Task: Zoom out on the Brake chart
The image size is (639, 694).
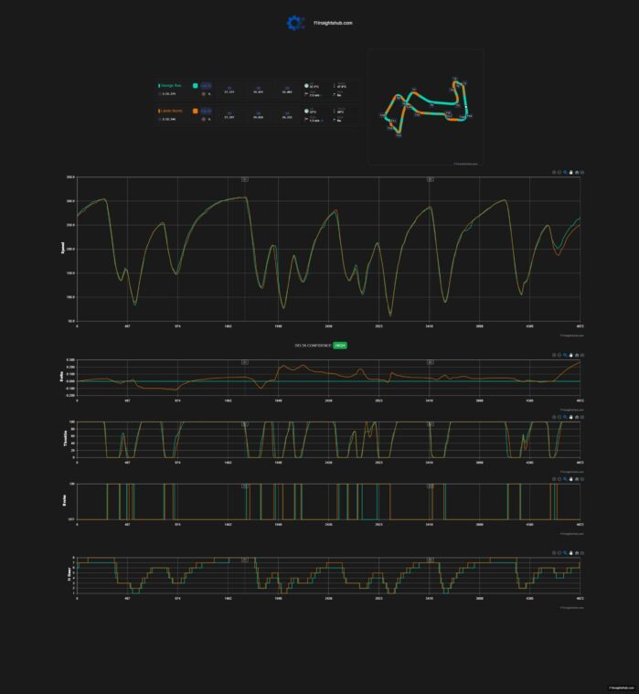Action: [559, 479]
